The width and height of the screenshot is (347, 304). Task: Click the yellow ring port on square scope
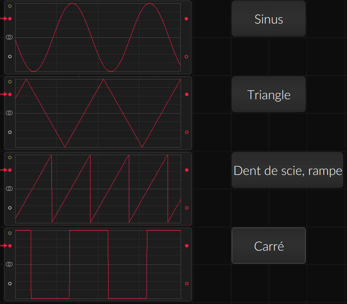tap(10, 233)
